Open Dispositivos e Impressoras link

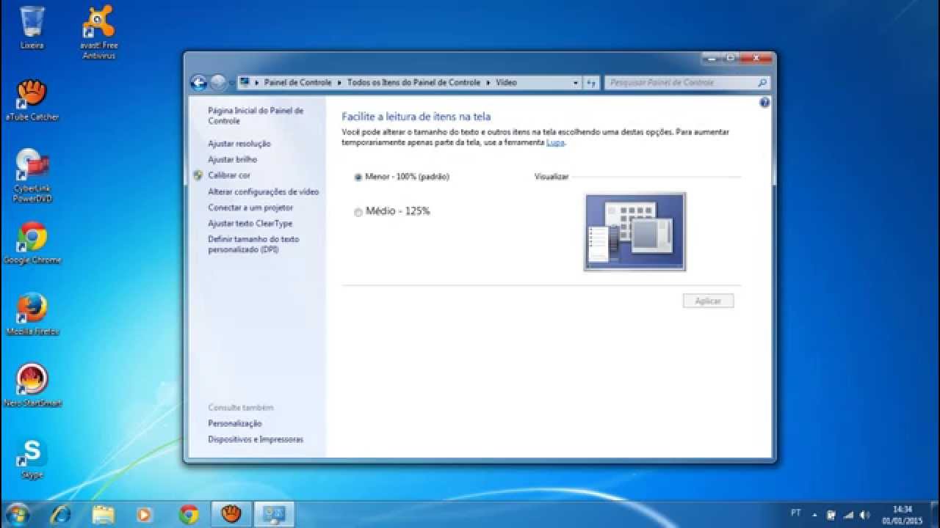point(256,439)
